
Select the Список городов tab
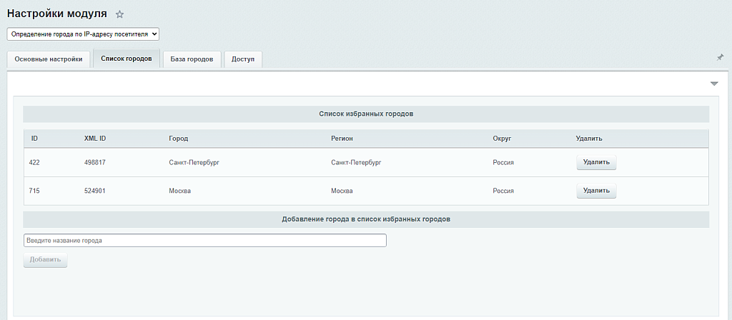point(126,59)
